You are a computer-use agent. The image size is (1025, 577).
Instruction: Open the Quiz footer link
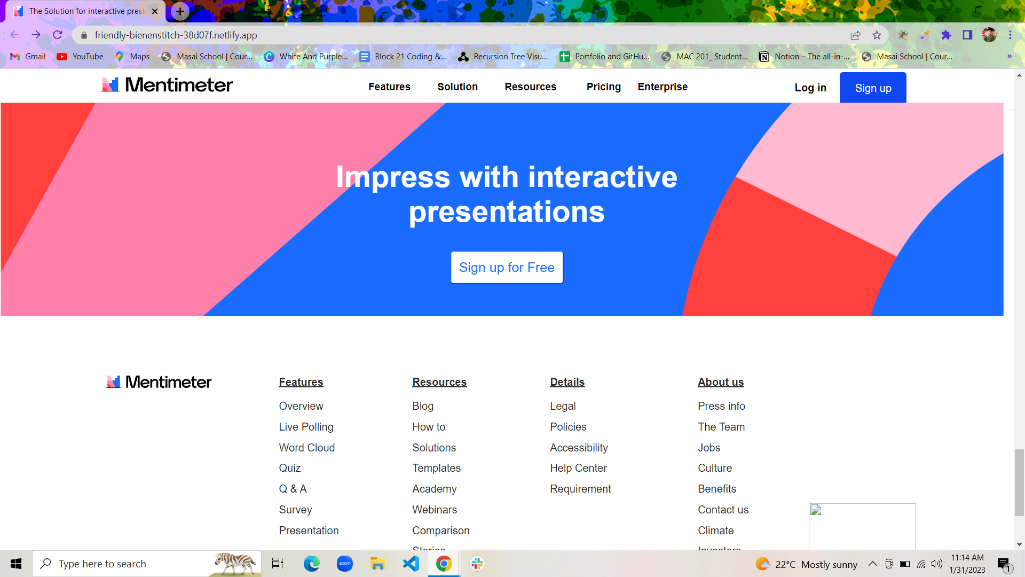pyautogui.click(x=290, y=468)
